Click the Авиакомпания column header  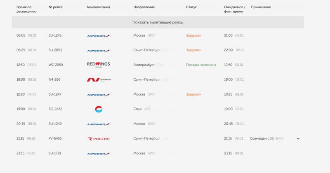tap(99, 7)
